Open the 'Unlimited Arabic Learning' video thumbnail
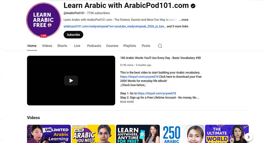Viewport: 266px width, 143px height. coord(49,134)
